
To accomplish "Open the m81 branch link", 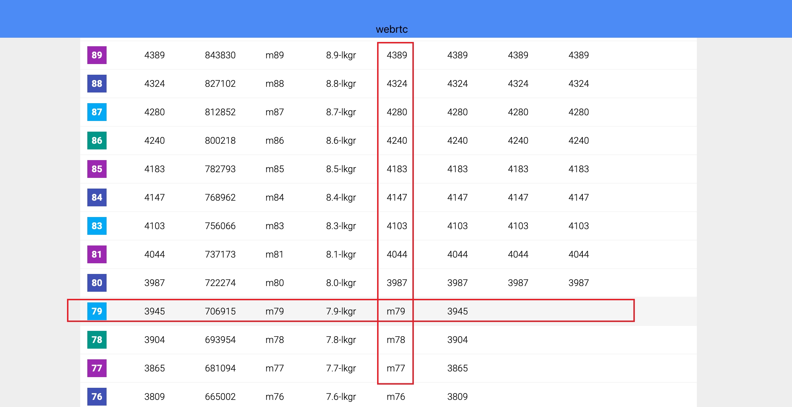I will (274, 254).
